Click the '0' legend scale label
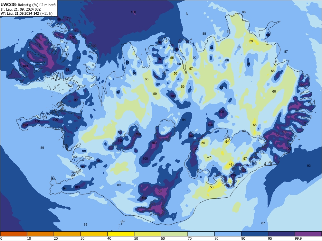The height and width of the screenshot is (241, 322). point(1,238)
